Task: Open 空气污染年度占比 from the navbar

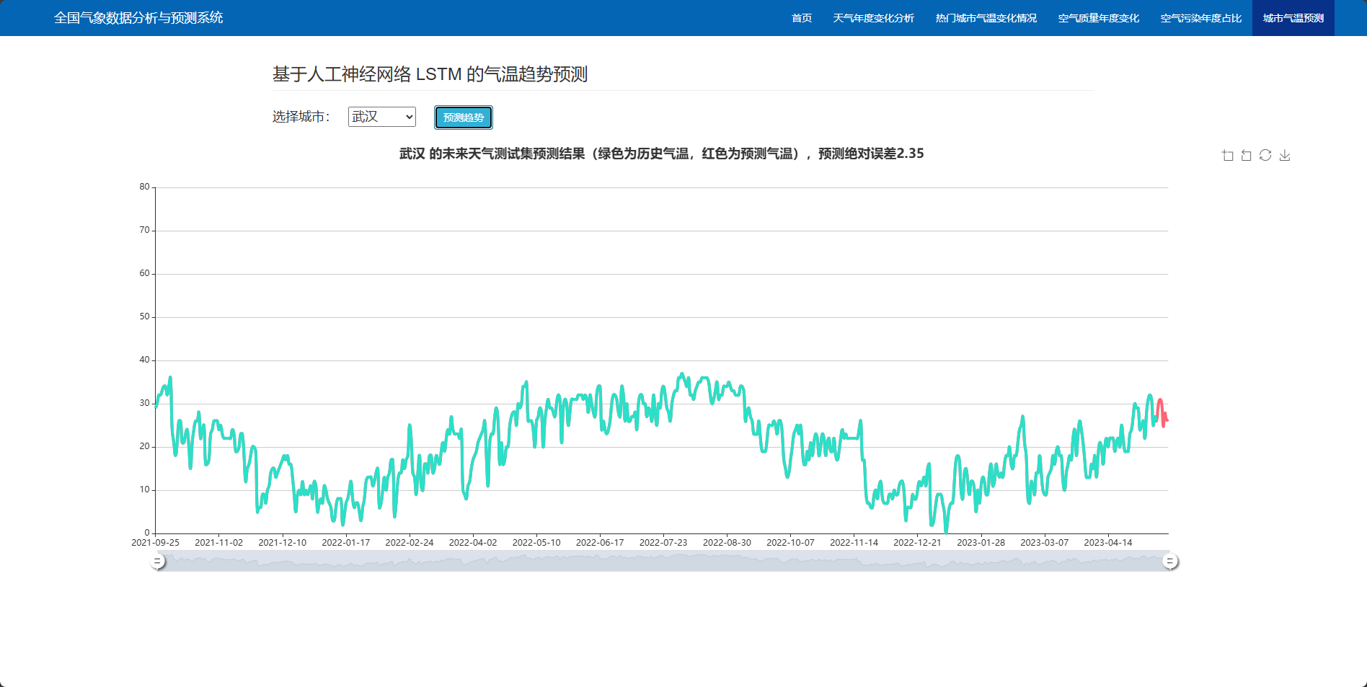Action: click(1200, 18)
